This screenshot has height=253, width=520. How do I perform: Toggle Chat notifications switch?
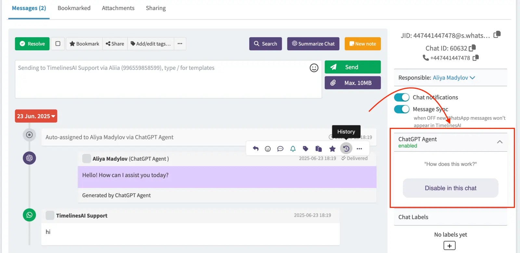click(x=402, y=97)
